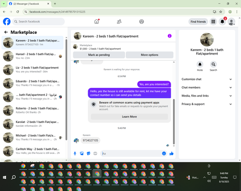
Task: Click Kareem's message 9734327105
Action: tap(90, 140)
